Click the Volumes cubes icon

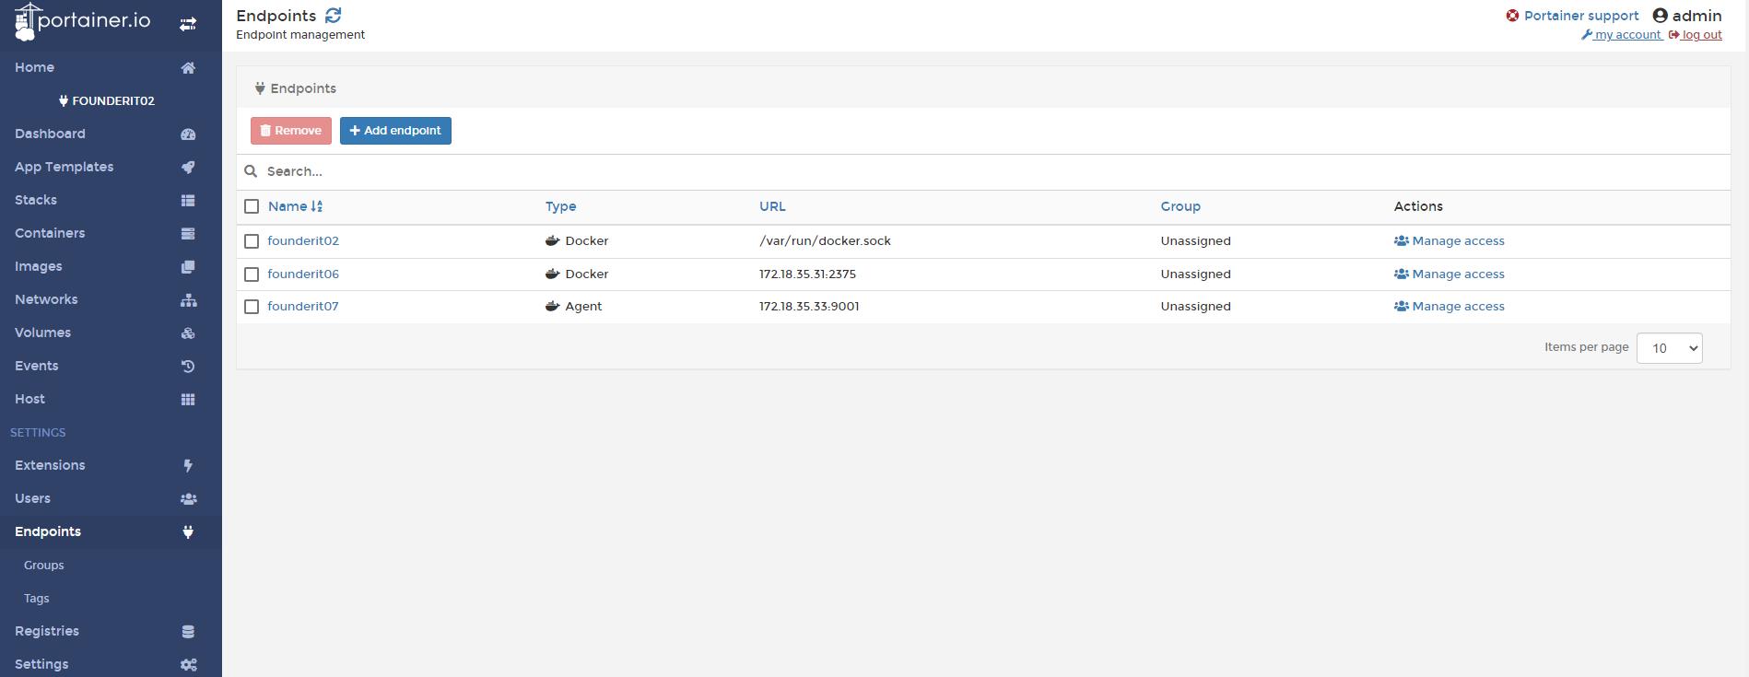pyautogui.click(x=188, y=333)
